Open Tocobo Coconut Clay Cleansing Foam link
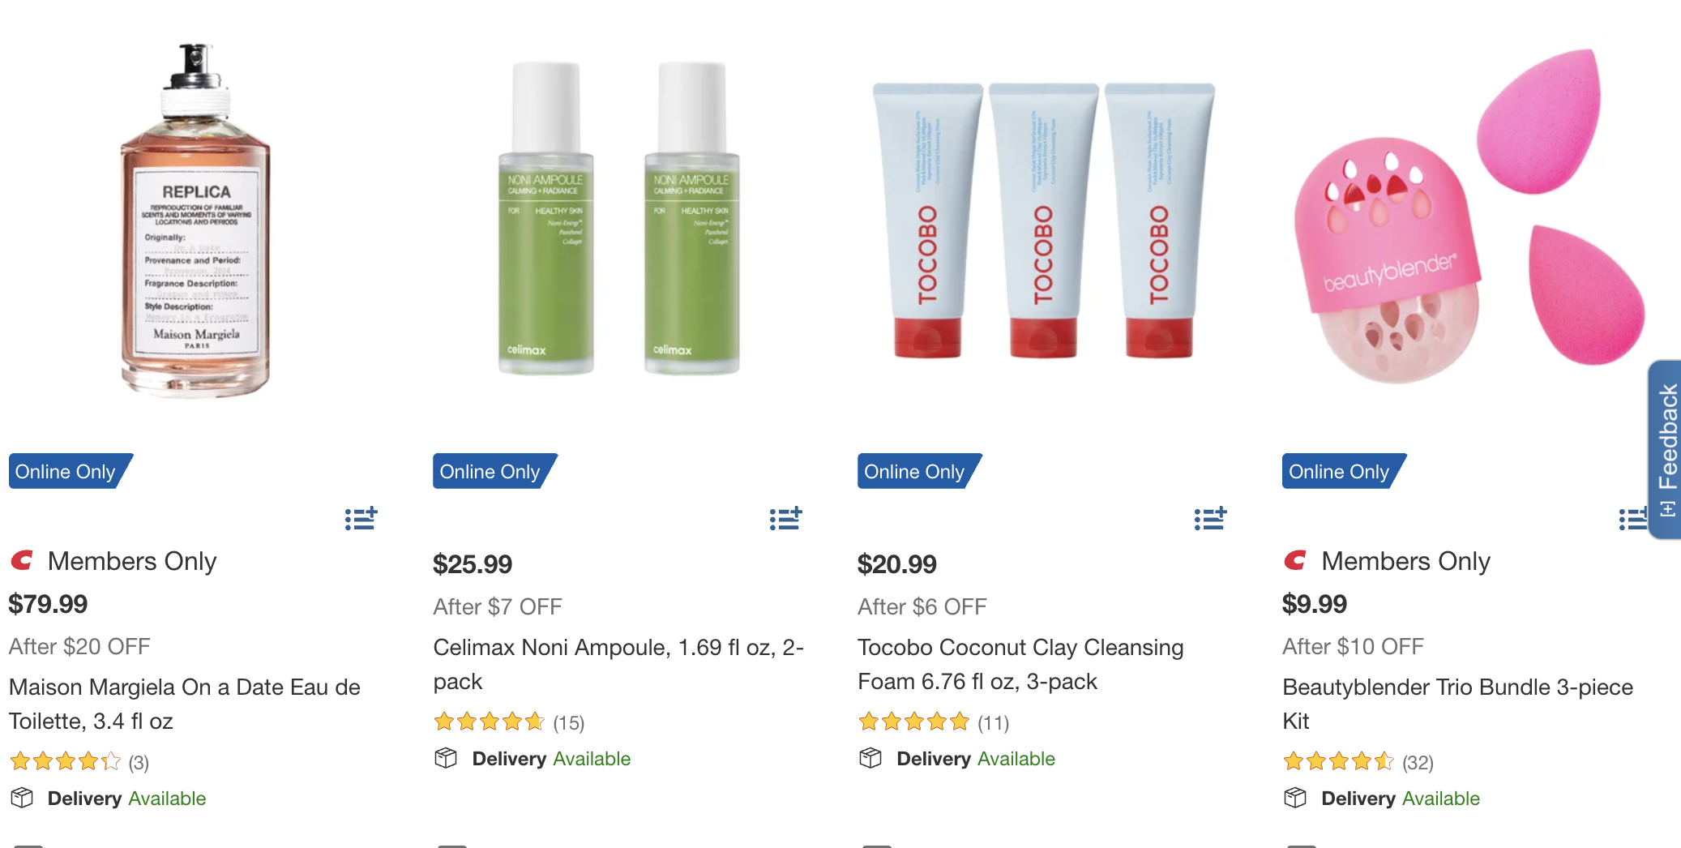This screenshot has width=1681, height=848. (x=1020, y=664)
